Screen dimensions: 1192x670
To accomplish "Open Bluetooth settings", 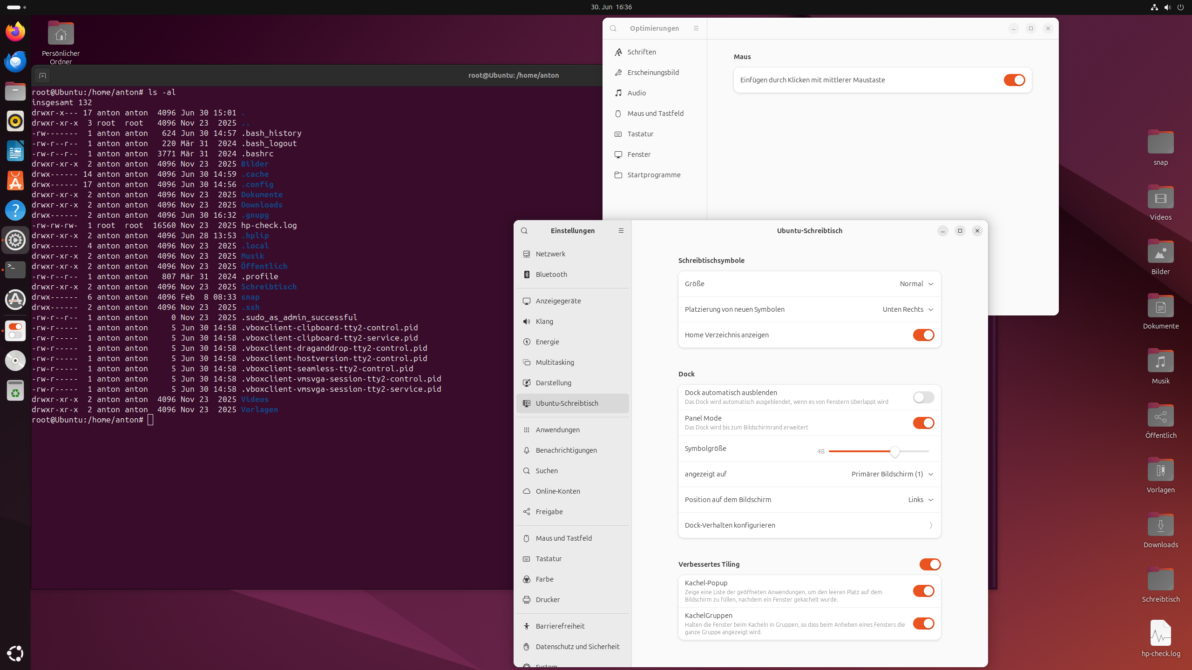I will [x=573, y=275].
